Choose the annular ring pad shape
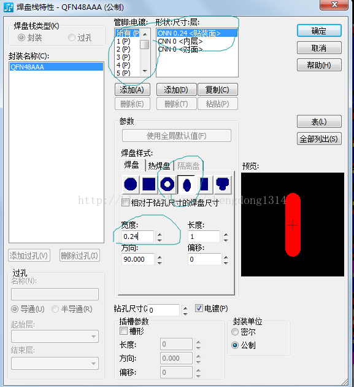This screenshot has height=387, width=354. coord(167,184)
